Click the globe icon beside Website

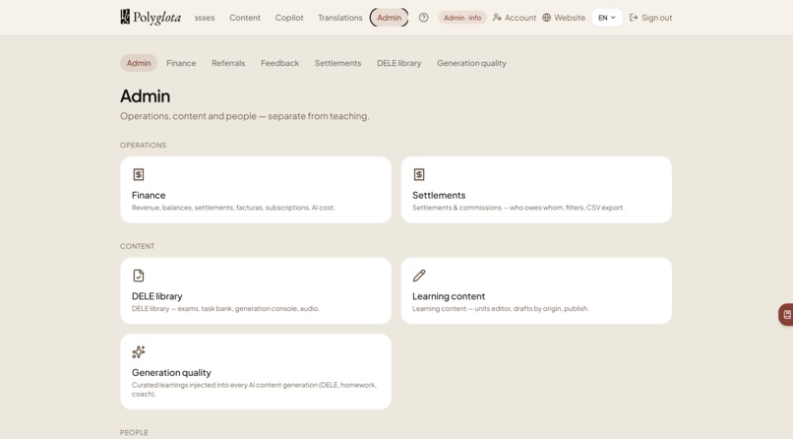tap(547, 18)
